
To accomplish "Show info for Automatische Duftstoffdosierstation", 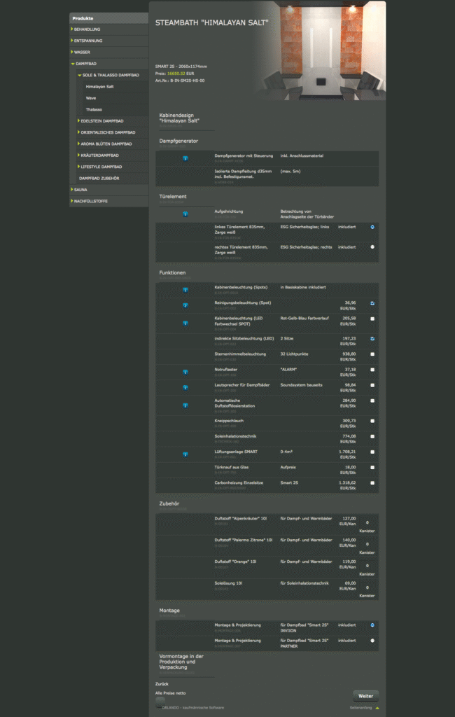I will 185,405.
